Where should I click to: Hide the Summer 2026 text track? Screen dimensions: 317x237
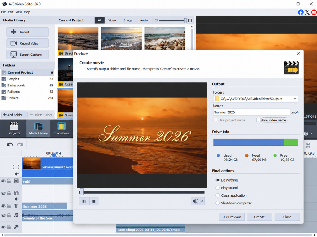[3, 206]
